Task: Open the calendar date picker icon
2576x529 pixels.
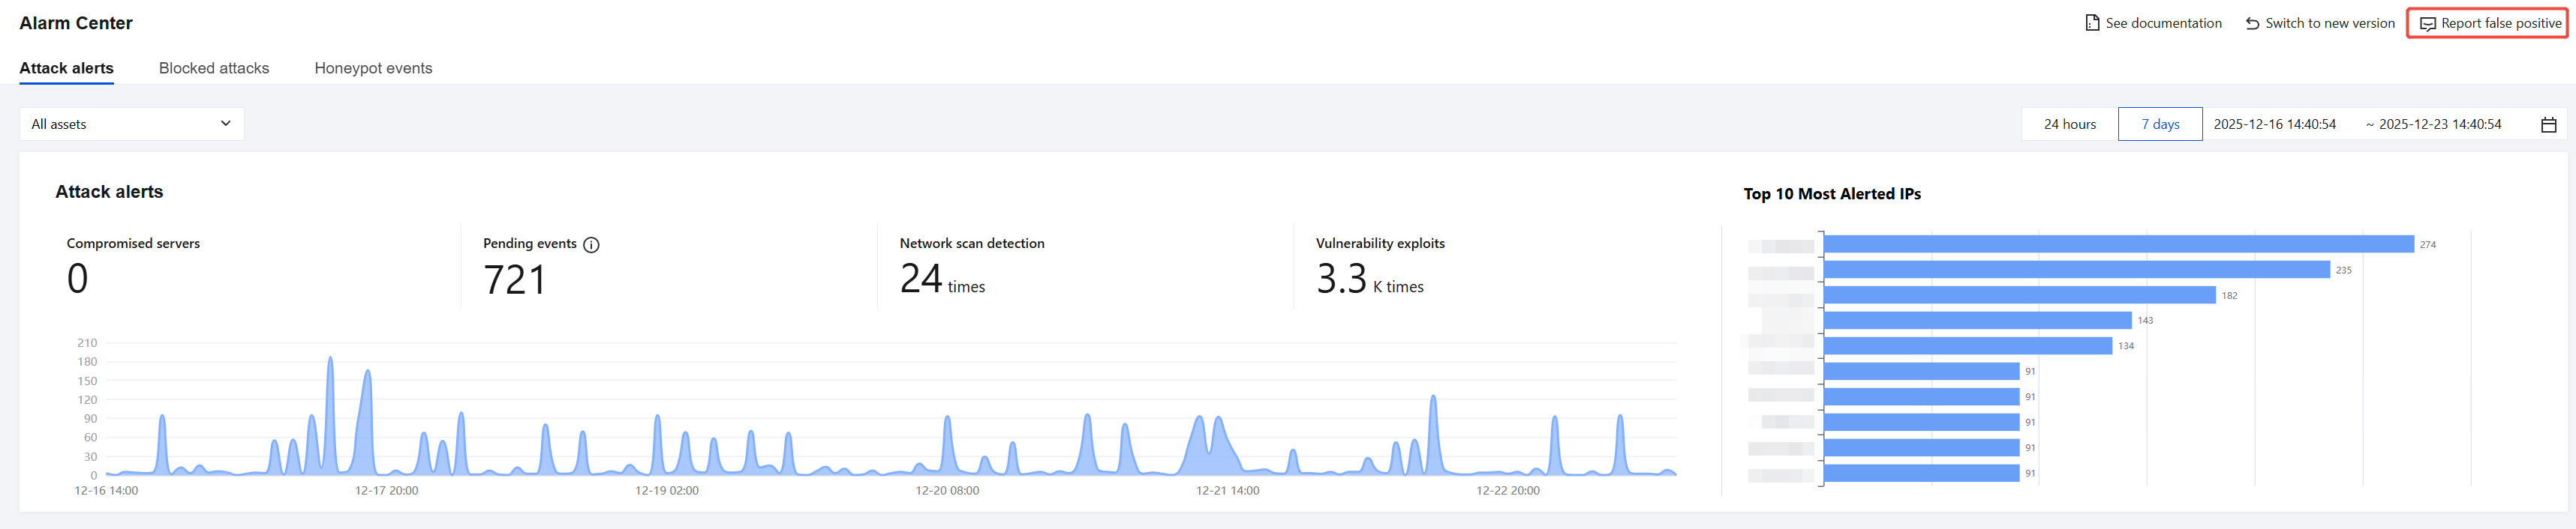Action: point(2548,125)
